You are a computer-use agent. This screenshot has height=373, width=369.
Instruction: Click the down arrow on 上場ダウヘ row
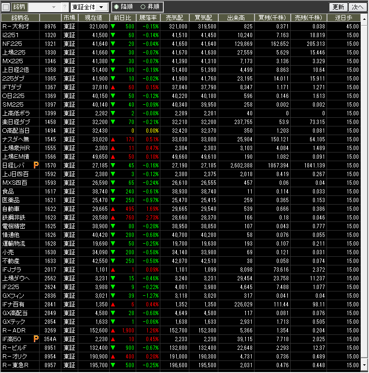113,278
